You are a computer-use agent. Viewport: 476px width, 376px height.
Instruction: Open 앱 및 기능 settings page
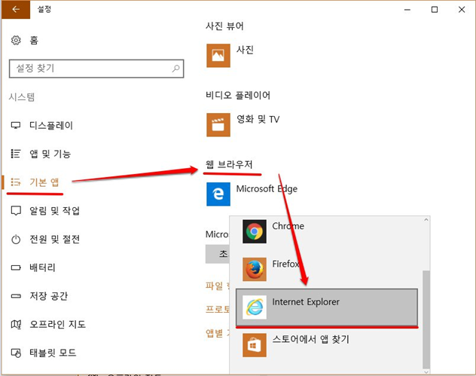[x=50, y=154]
